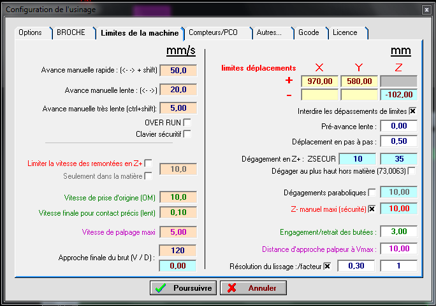Click the red X icon on Annuler
This screenshot has height=306, width=436.
(233, 288)
